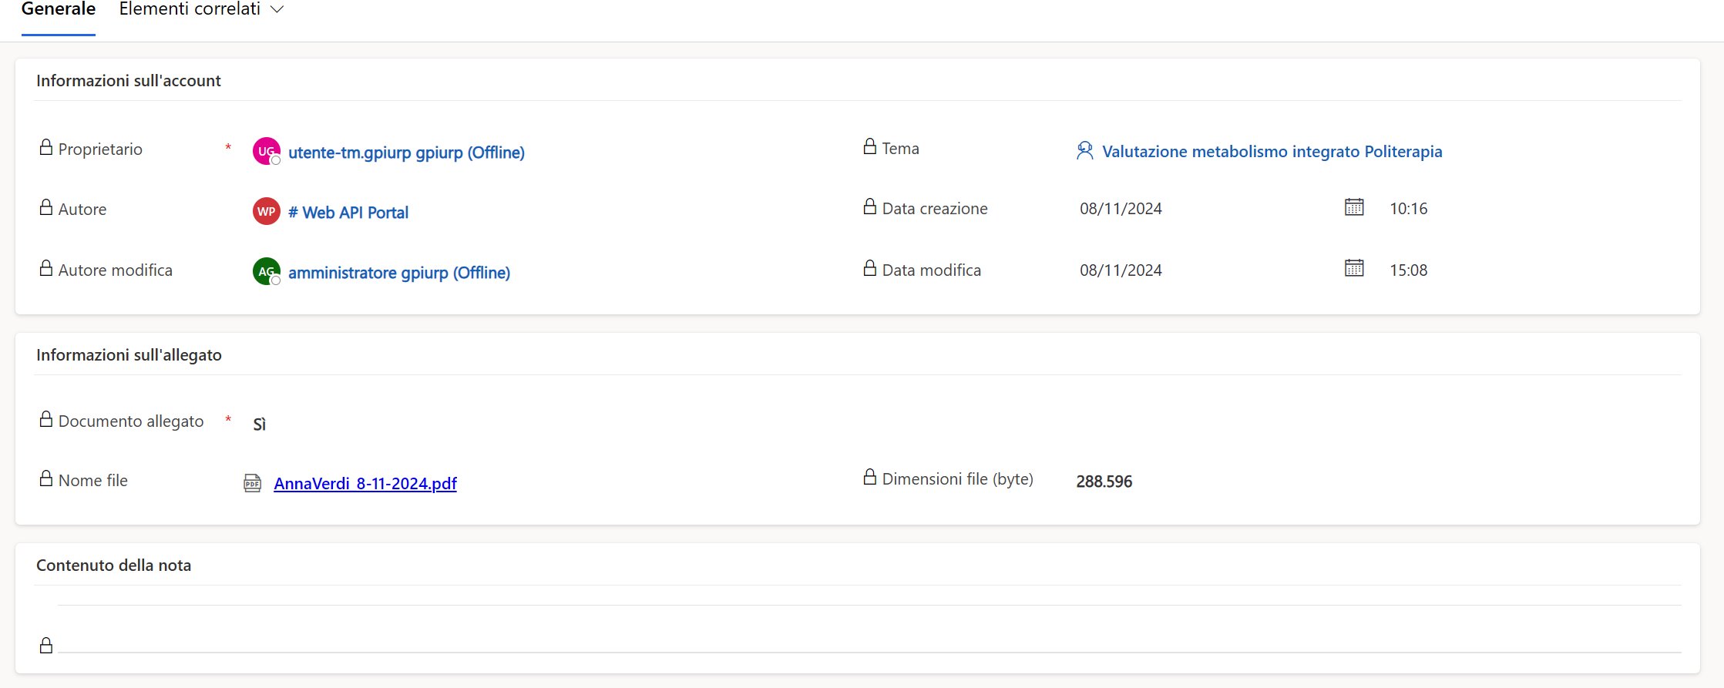
Task: Expand the Elementi correlati chevron
Action: tap(277, 9)
